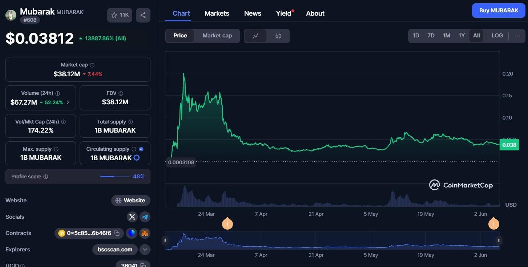Screen dimensions: 528x267
Task: Click info icon next to Max. supply
Action: (x=56, y=149)
